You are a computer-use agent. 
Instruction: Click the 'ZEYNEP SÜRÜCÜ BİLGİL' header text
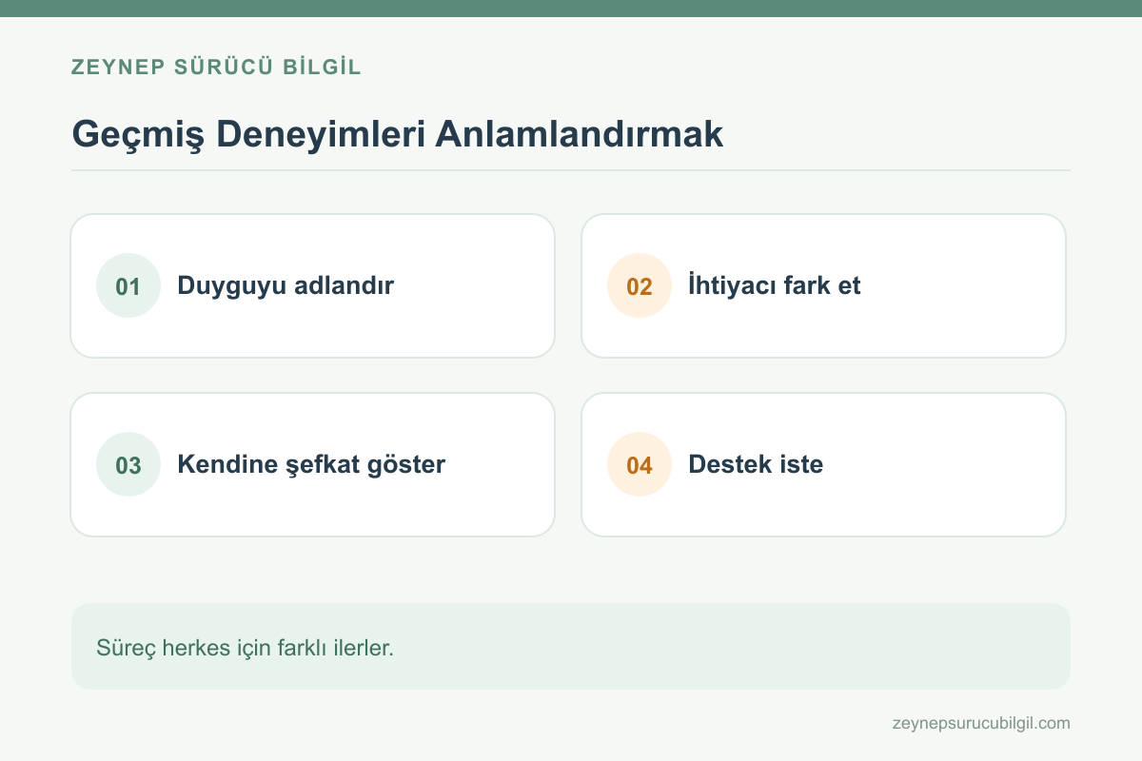pos(216,68)
